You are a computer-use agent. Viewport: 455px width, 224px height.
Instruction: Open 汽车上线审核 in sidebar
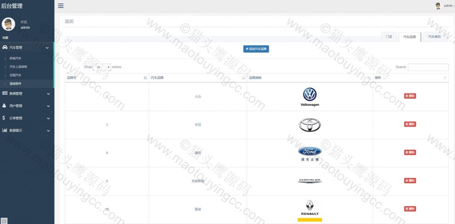click(18, 66)
